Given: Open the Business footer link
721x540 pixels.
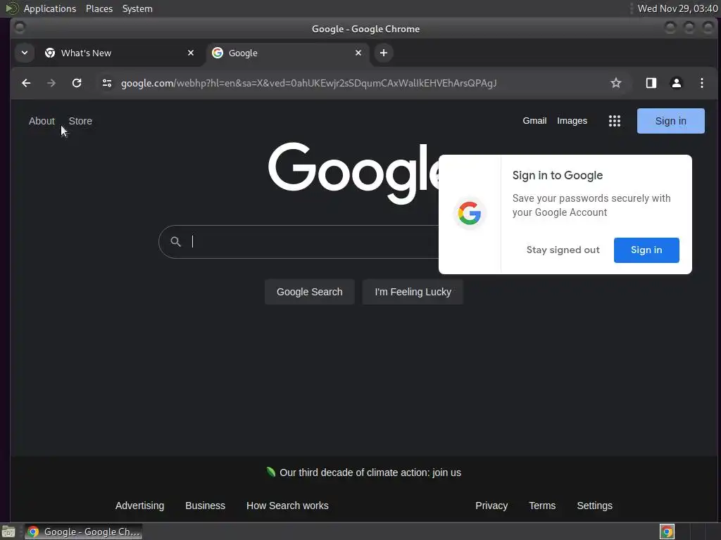Looking at the screenshot, I should [x=205, y=506].
